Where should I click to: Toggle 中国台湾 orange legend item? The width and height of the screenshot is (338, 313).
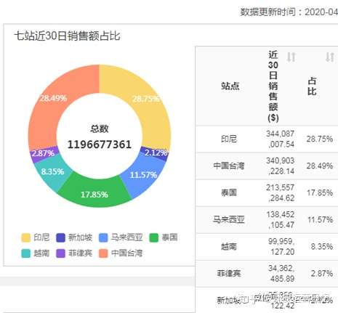121,253
